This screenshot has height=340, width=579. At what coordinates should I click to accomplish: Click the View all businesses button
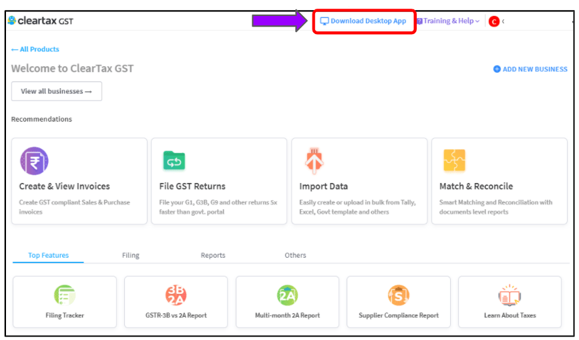click(x=57, y=92)
